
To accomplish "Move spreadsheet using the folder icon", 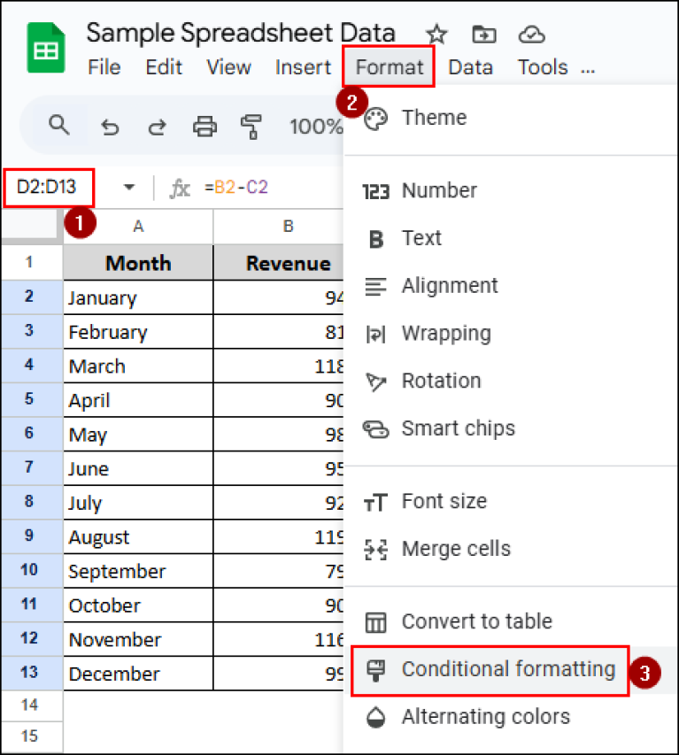I will (483, 34).
